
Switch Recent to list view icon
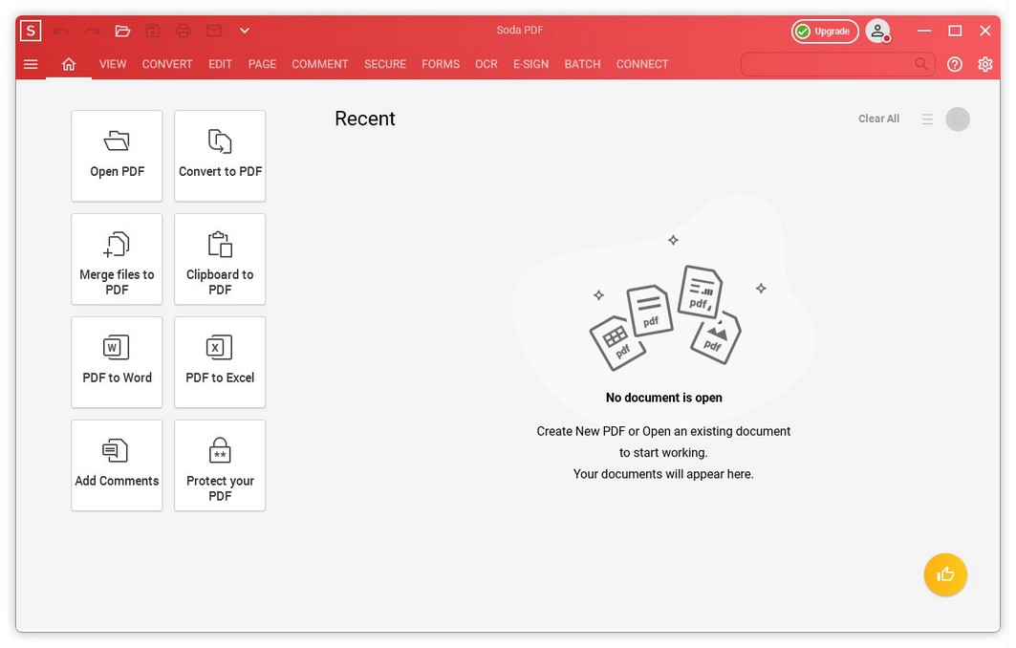927,119
